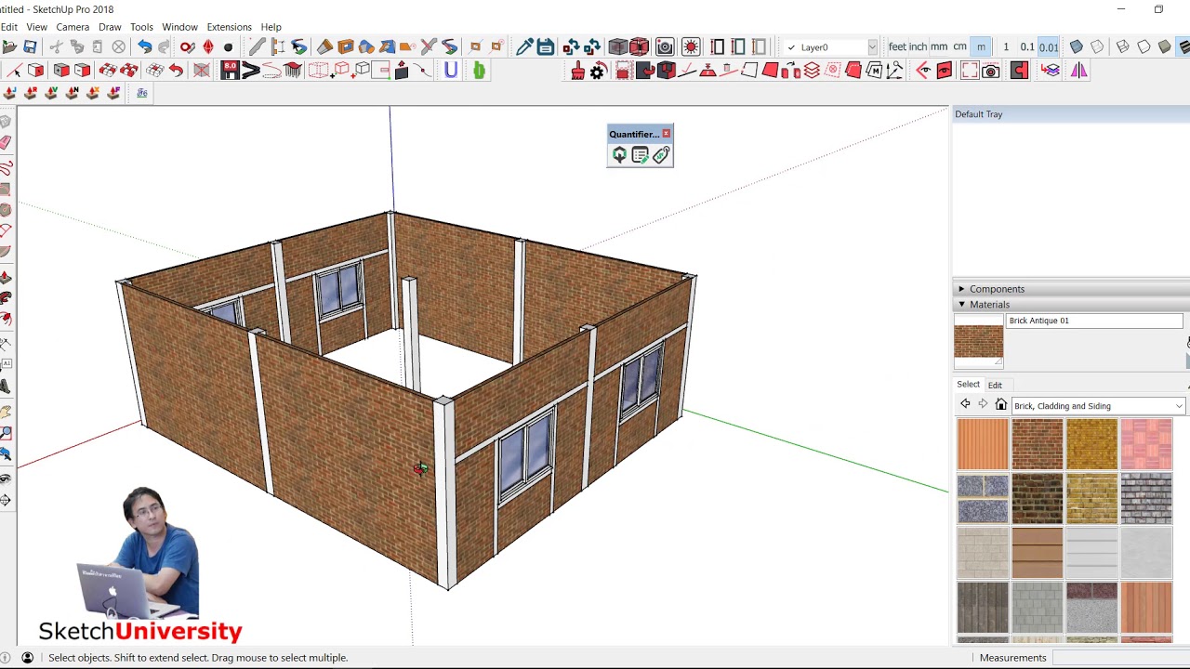The height and width of the screenshot is (669, 1190).
Task: Open the View menu
Action: [36, 27]
